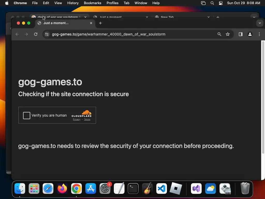Toggle the side panel icon
Screen dimensions: 265x199
coord(241,34)
